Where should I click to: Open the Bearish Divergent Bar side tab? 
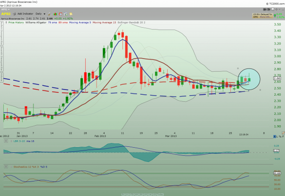click(1, 59)
